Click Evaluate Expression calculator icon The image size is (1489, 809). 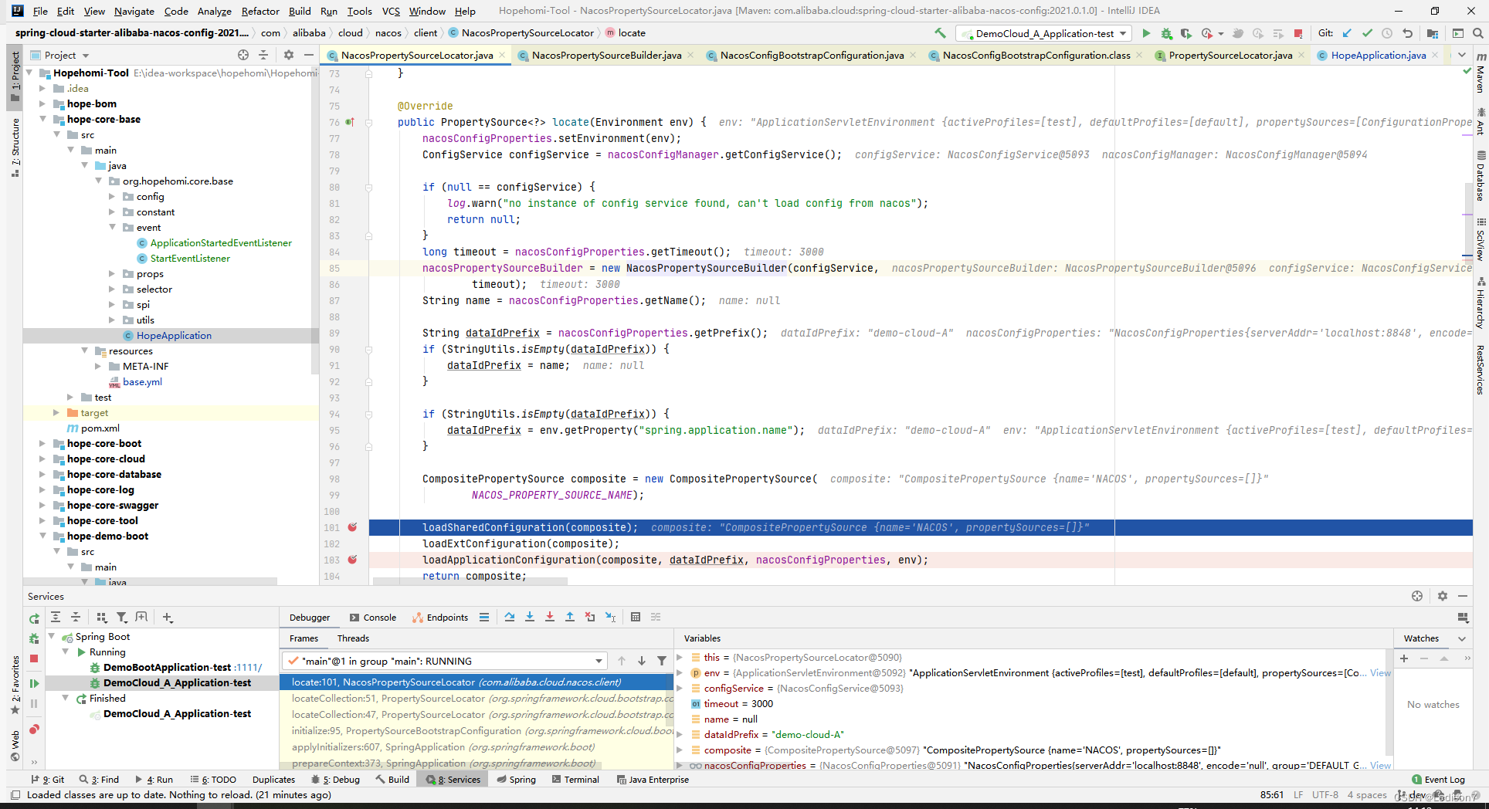636,617
